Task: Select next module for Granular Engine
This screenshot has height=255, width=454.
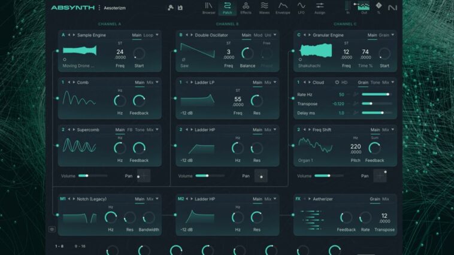Action: click(310, 35)
